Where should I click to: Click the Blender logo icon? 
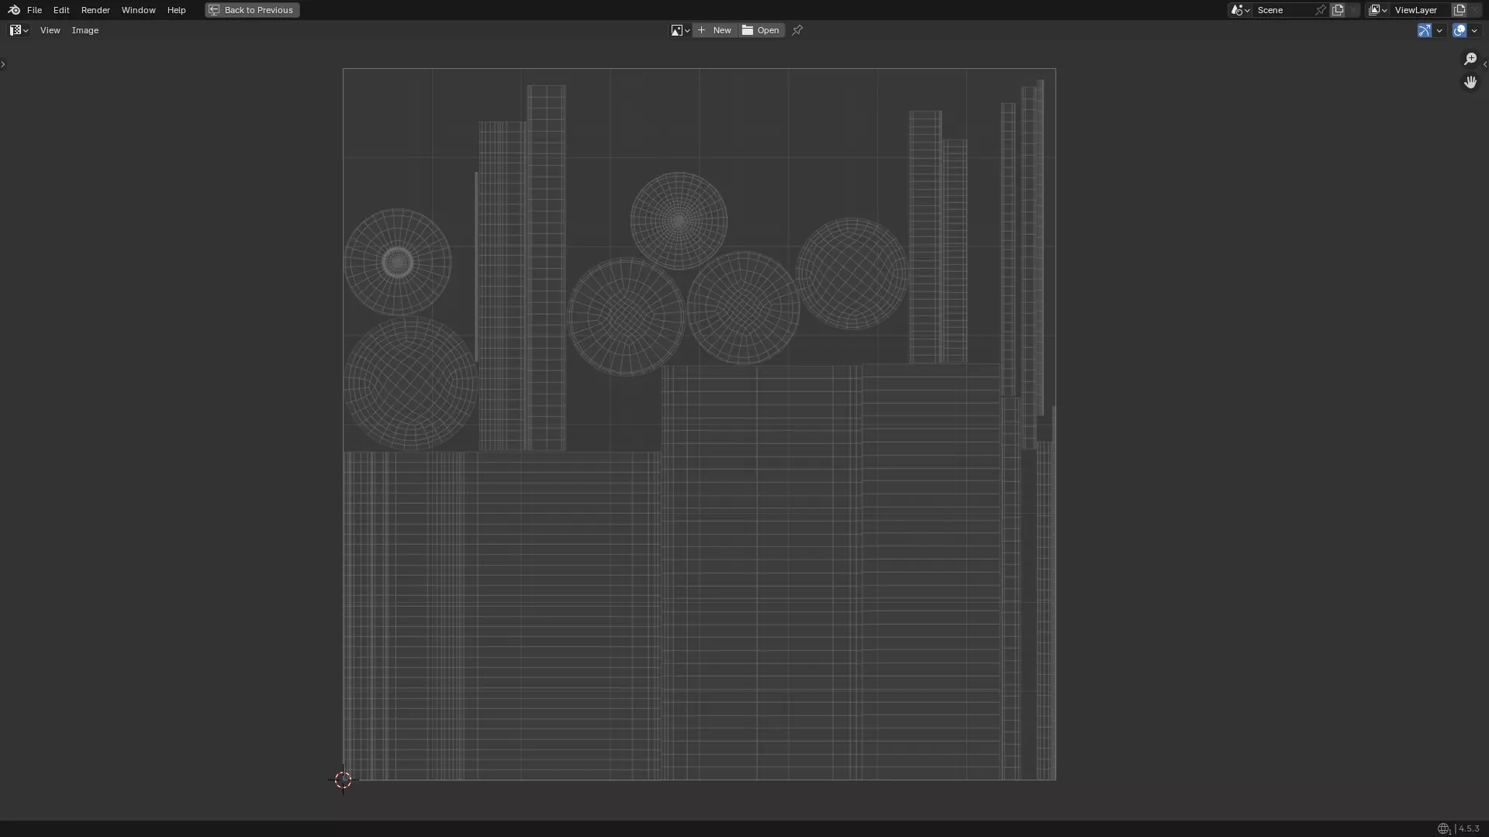click(13, 10)
